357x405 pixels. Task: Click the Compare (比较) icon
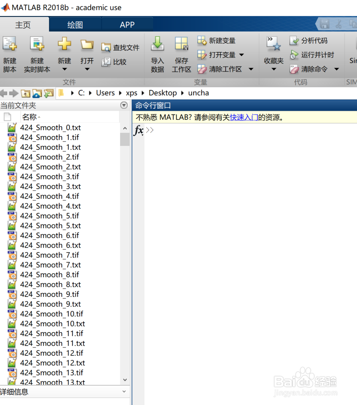106,62
